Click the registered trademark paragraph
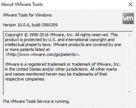Viewport: 136px width, 108px height. [63, 72]
